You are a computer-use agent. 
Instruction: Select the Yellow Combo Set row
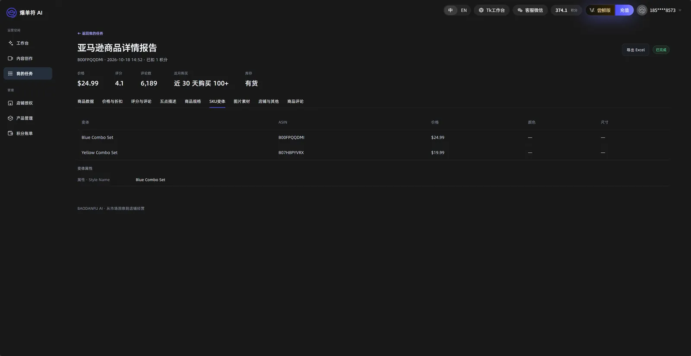click(374, 153)
